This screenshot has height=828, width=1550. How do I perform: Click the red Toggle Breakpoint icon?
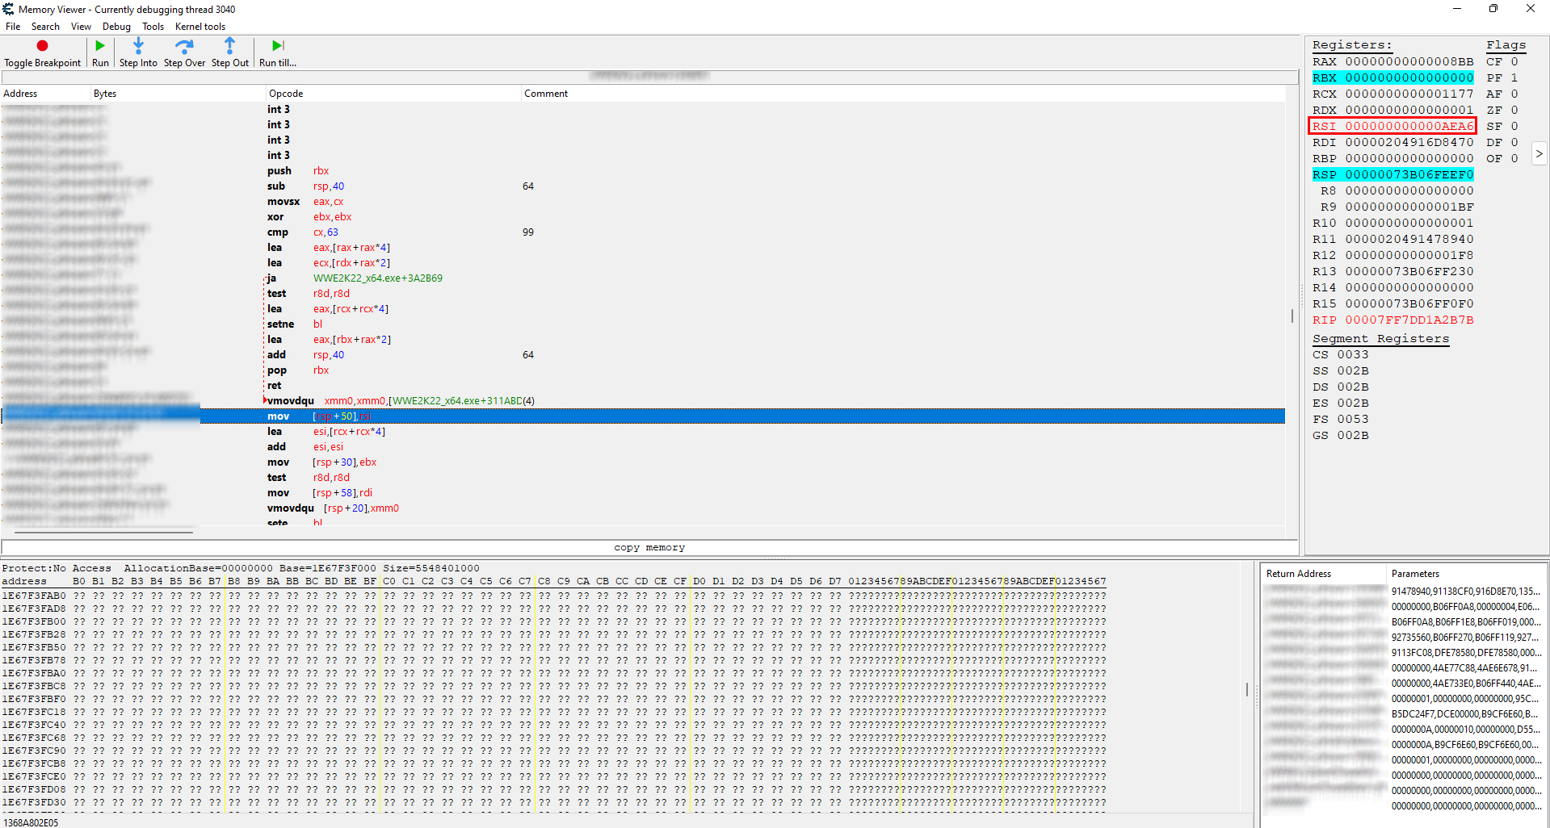pyautogui.click(x=42, y=46)
